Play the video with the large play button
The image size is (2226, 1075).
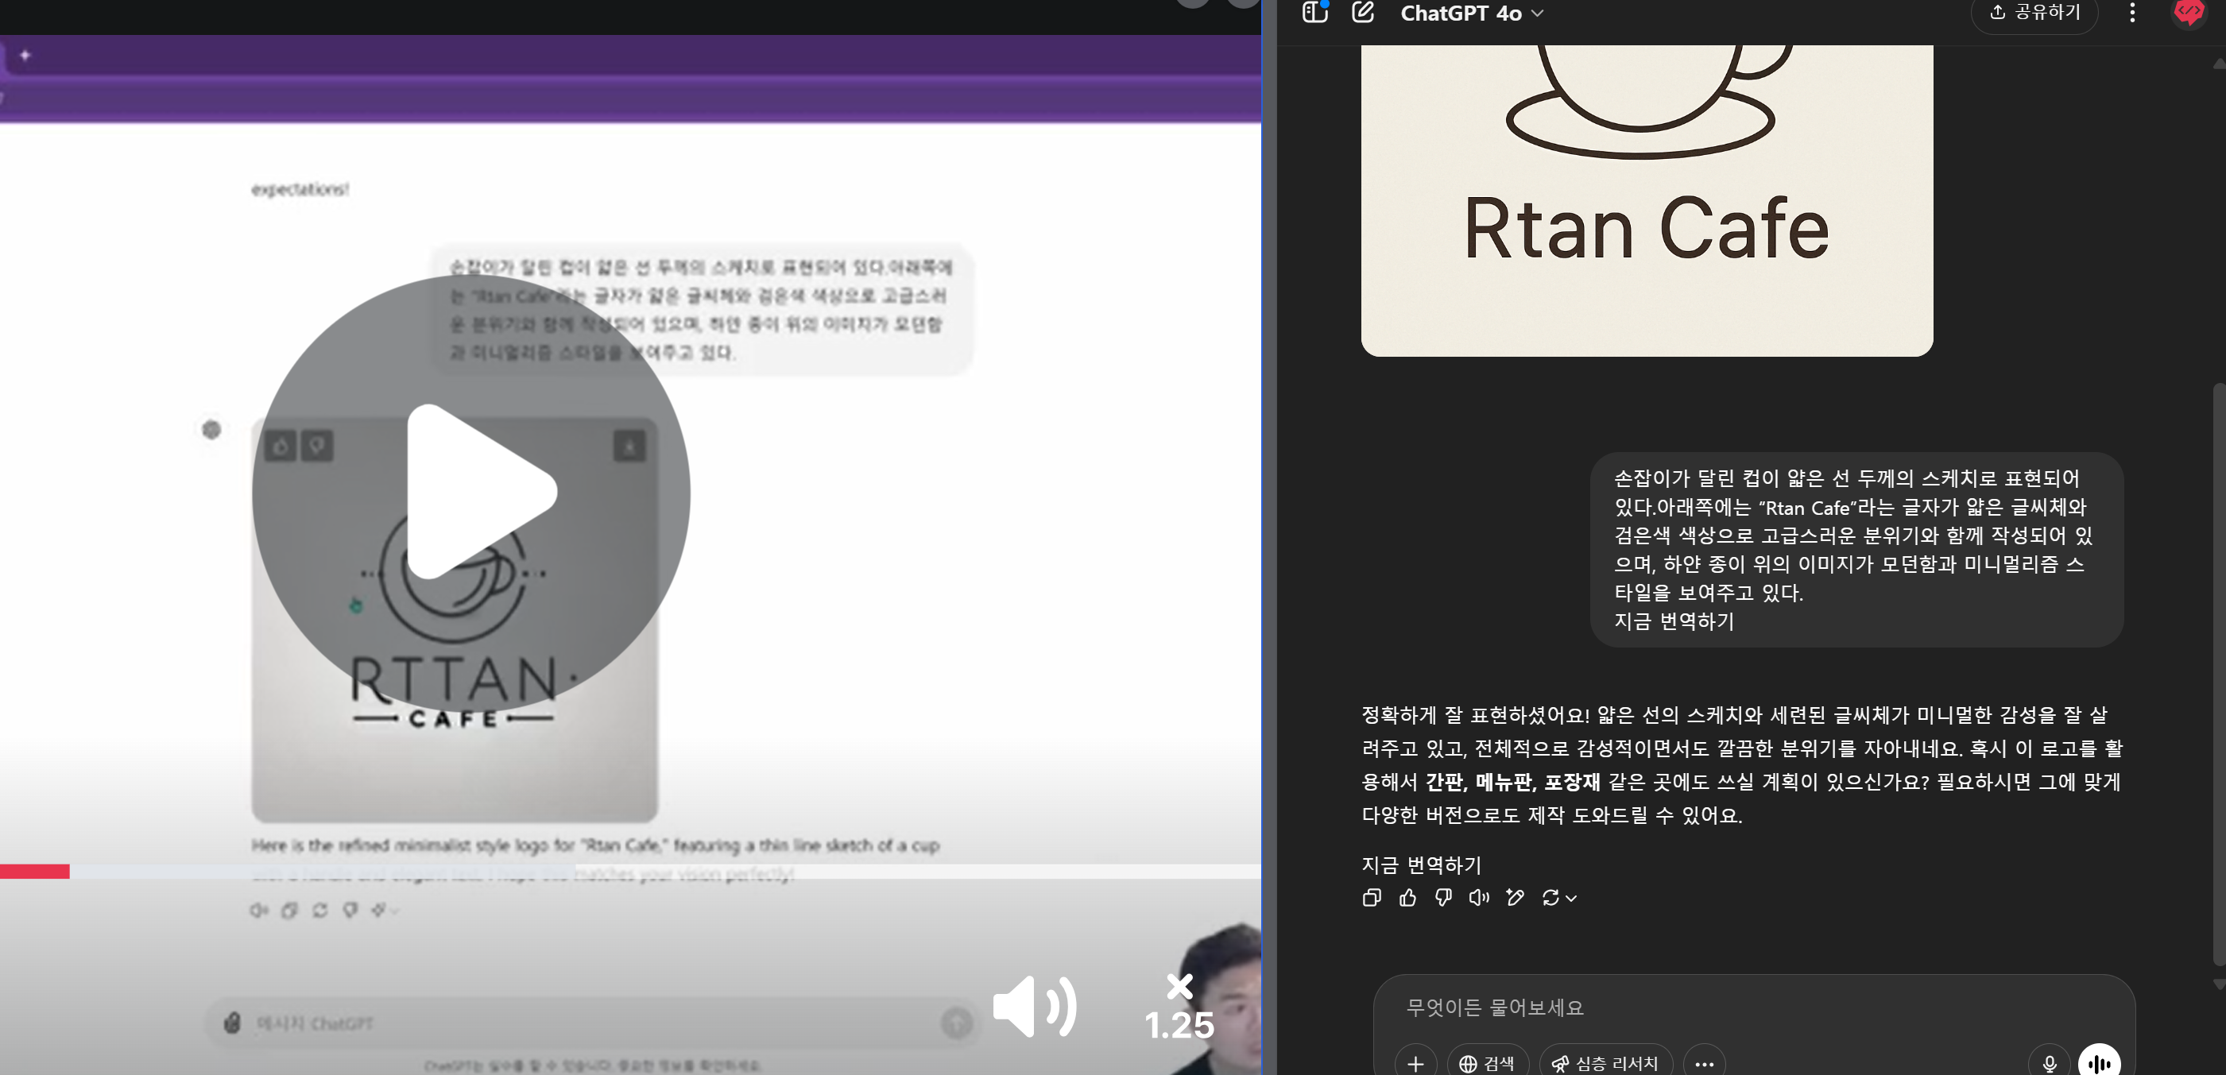pos(471,493)
